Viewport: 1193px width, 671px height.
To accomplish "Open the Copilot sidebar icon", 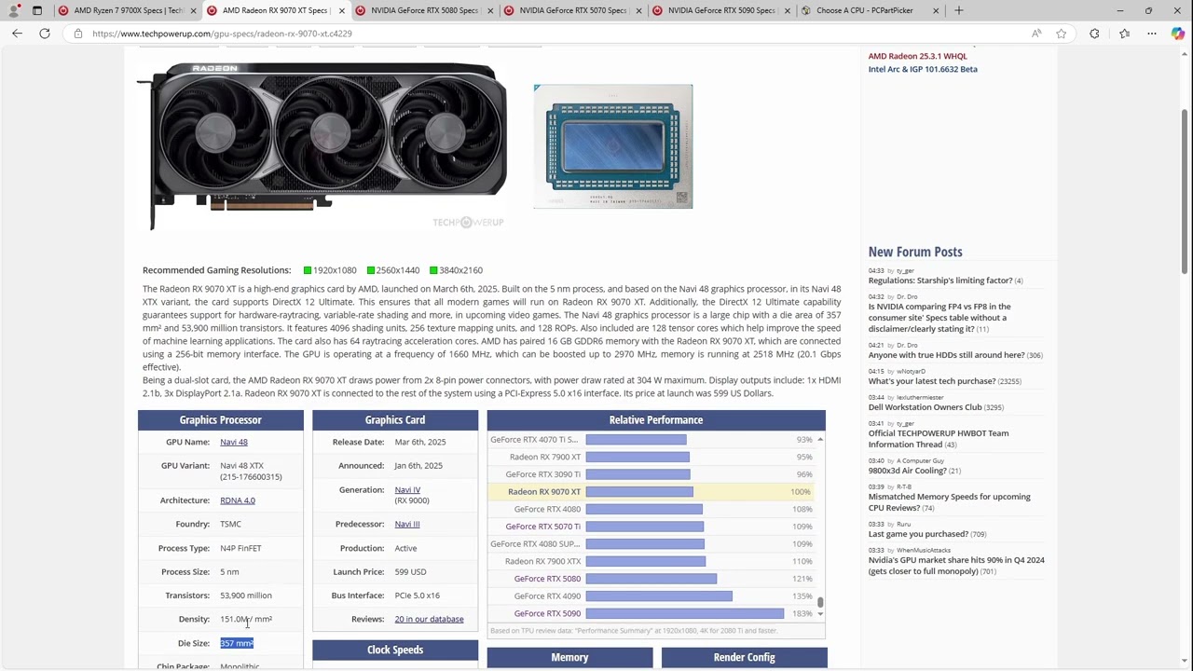I will coord(1177,34).
